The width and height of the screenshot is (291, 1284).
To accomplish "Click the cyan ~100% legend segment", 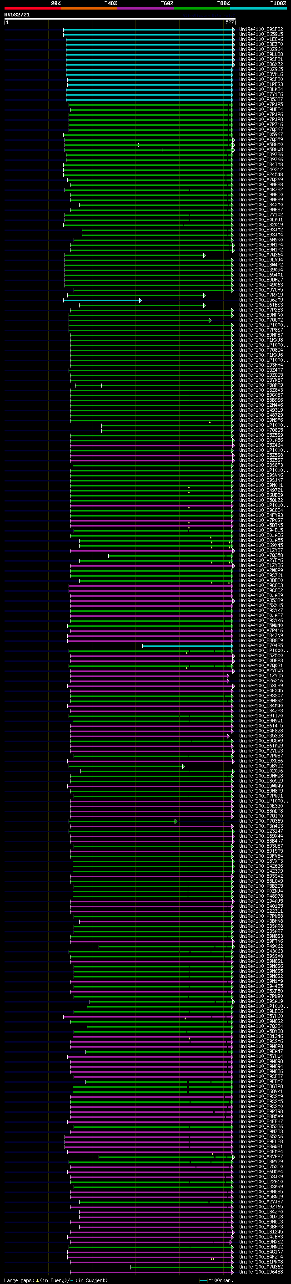I will click(x=259, y=8).
